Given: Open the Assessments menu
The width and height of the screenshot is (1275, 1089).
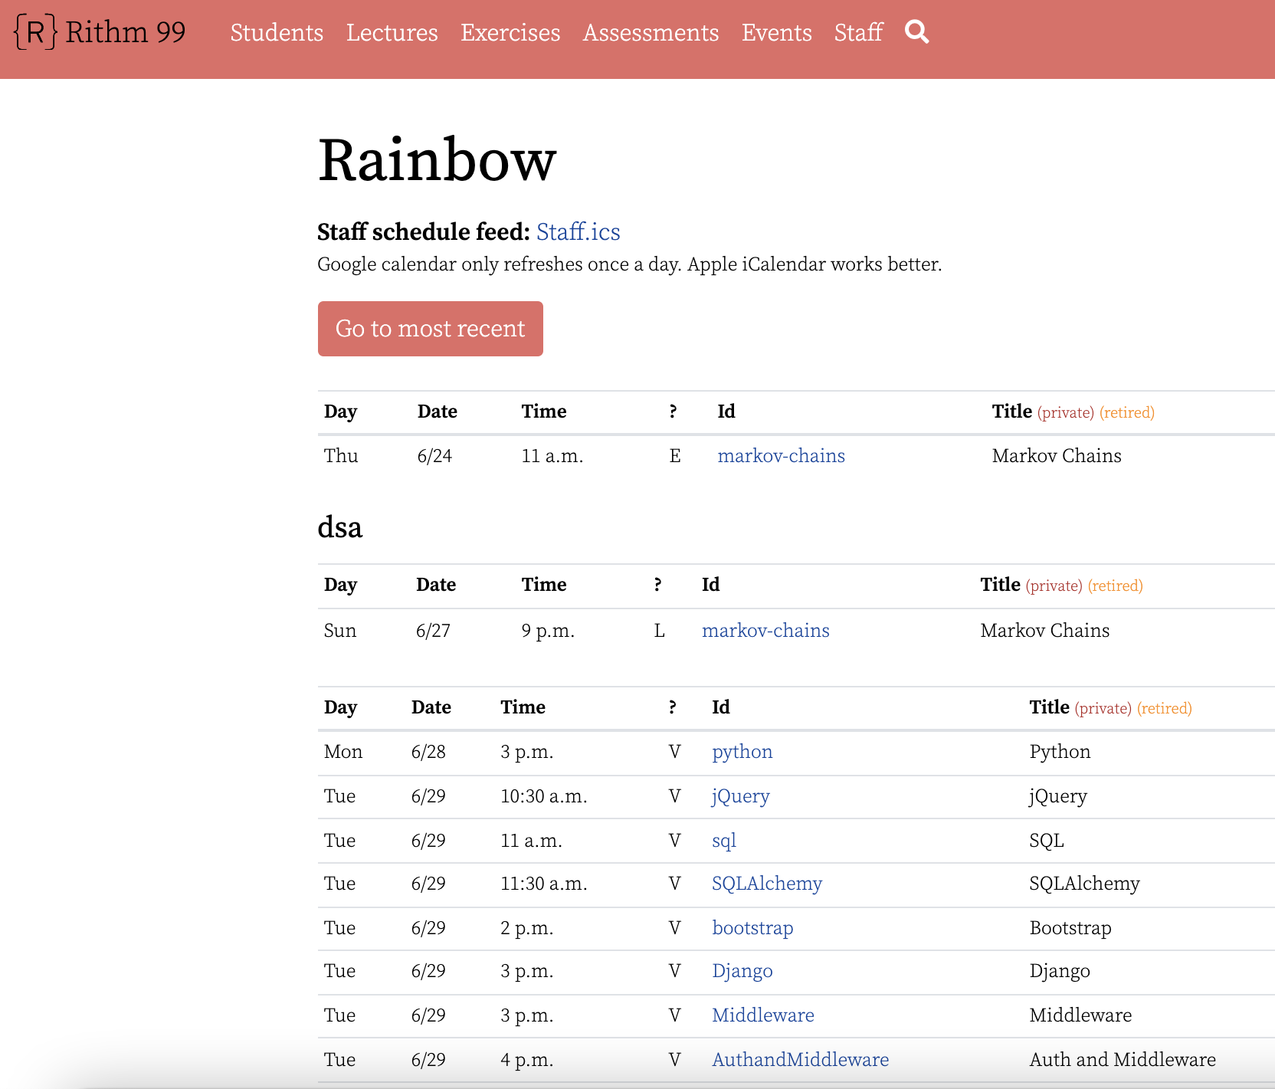Looking at the screenshot, I should (x=651, y=32).
